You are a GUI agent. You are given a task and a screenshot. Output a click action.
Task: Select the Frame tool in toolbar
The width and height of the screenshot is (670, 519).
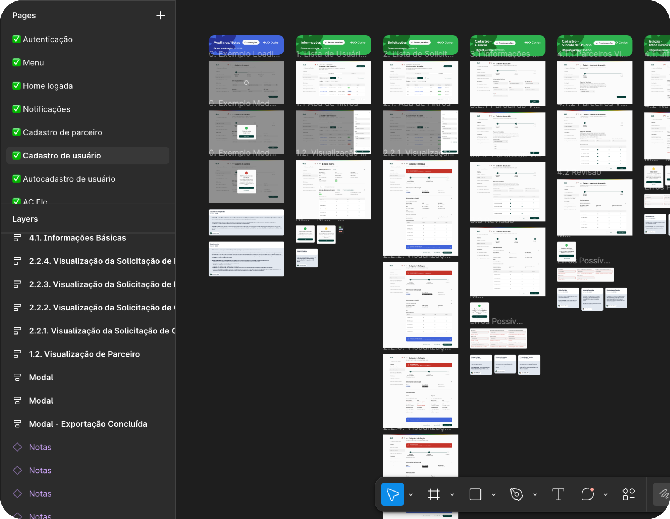pyautogui.click(x=434, y=494)
